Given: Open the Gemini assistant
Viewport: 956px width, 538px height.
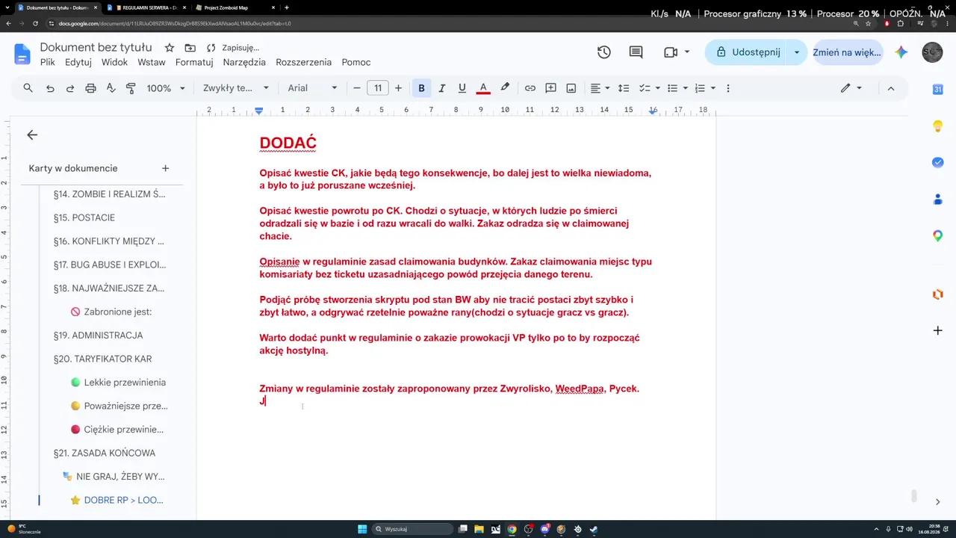Looking at the screenshot, I should [x=901, y=52].
